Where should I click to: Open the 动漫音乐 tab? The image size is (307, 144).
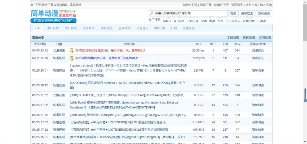tap(142, 28)
